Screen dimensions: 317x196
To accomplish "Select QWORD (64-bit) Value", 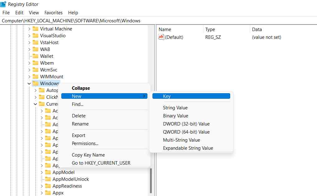I will click(x=191, y=132).
